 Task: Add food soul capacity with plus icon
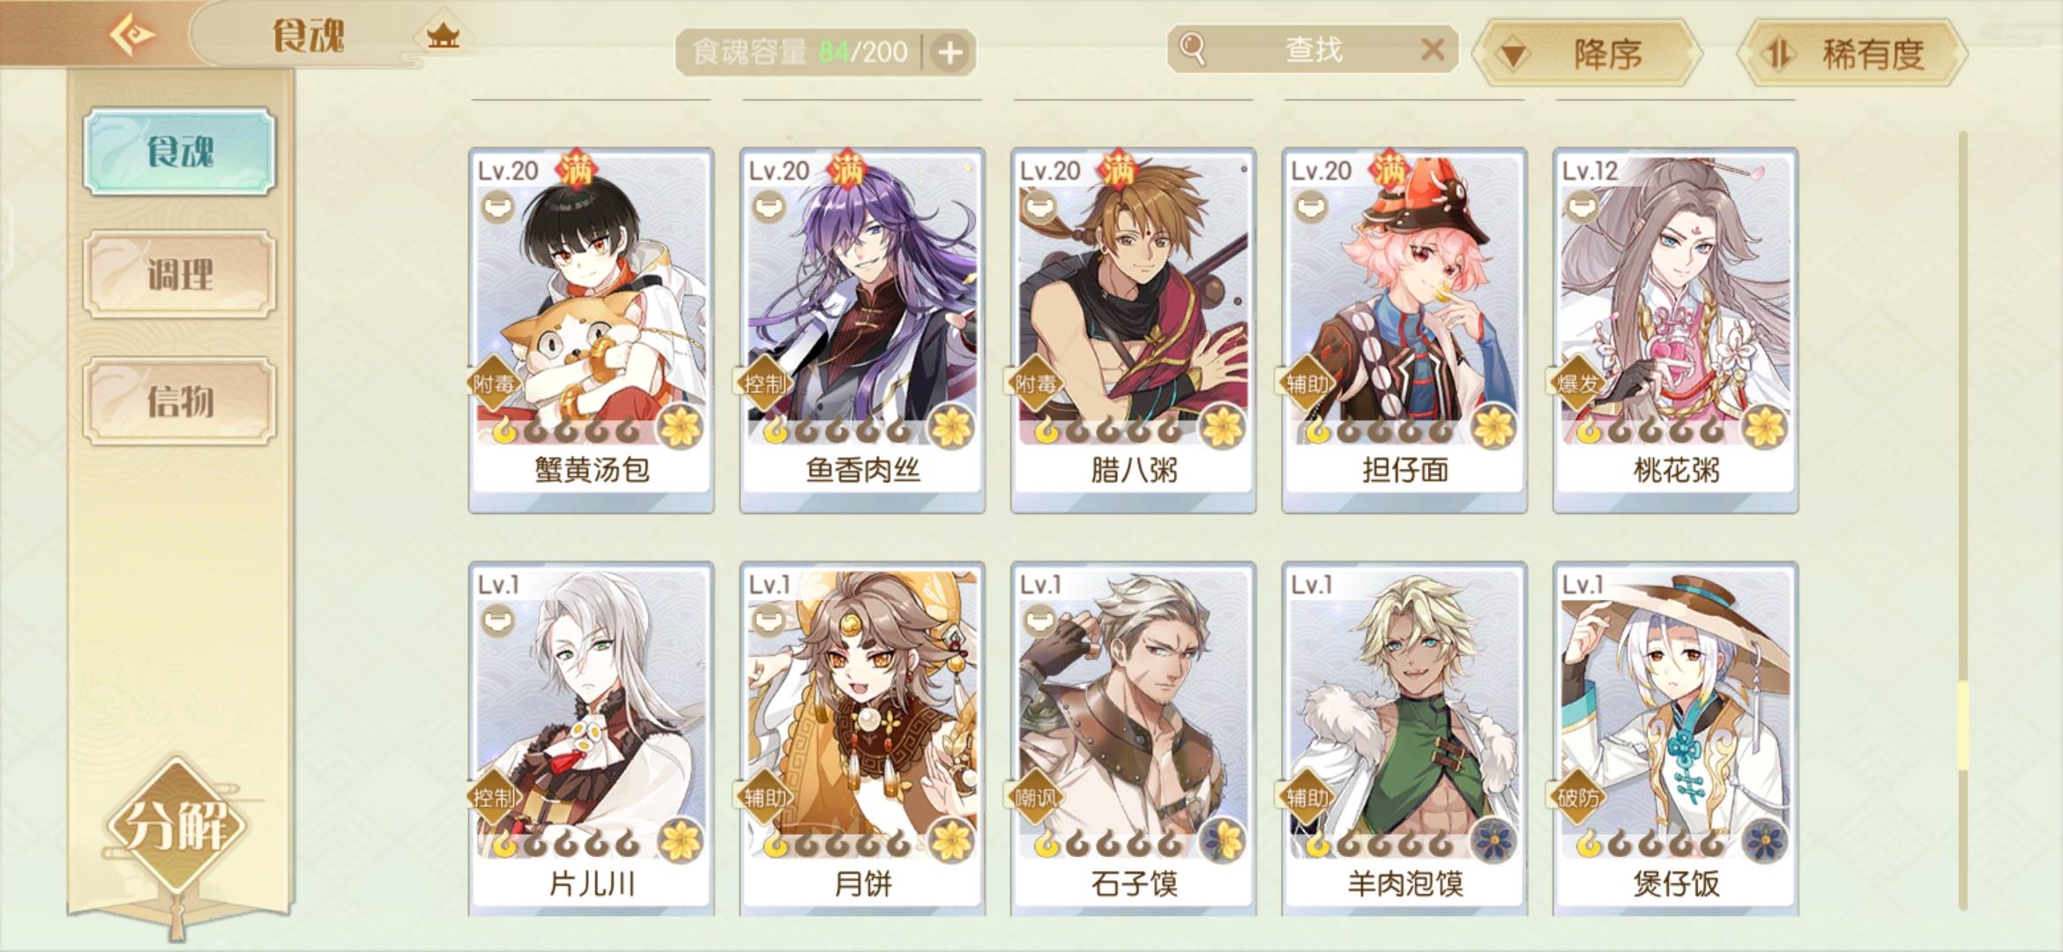[950, 53]
